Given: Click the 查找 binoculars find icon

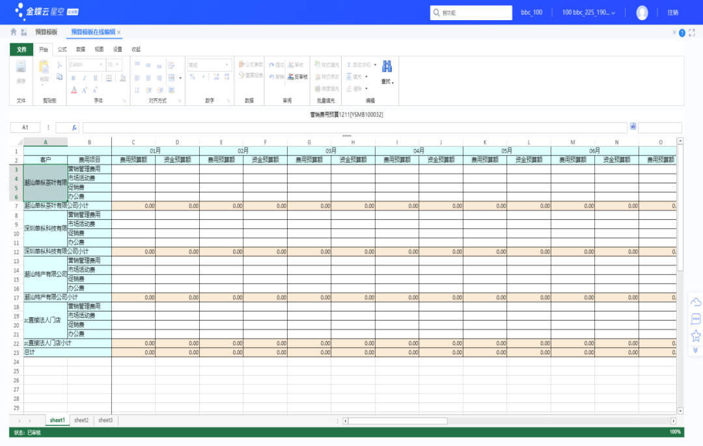Looking at the screenshot, I should coord(387,67).
